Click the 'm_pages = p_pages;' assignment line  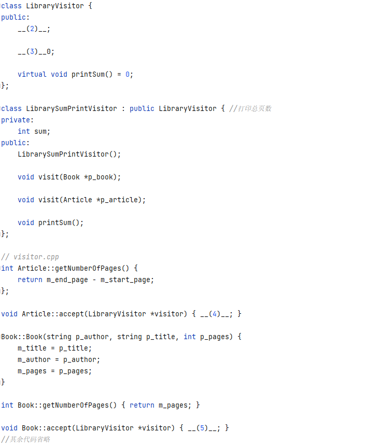(54, 371)
